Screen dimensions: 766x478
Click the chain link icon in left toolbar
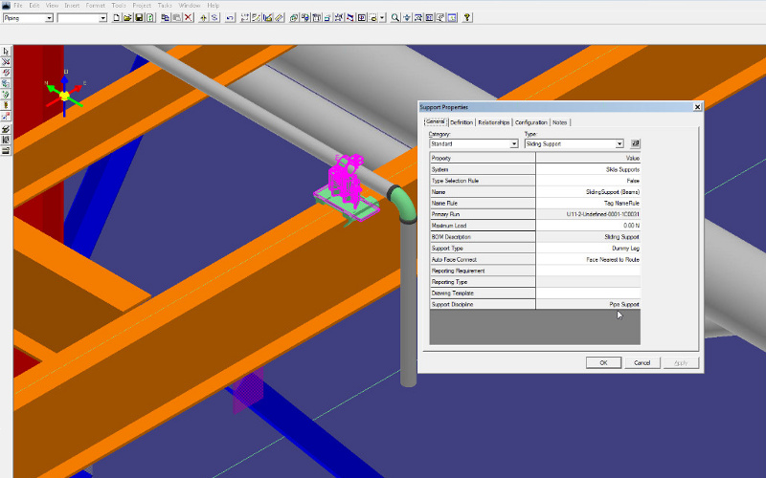coord(6,73)
